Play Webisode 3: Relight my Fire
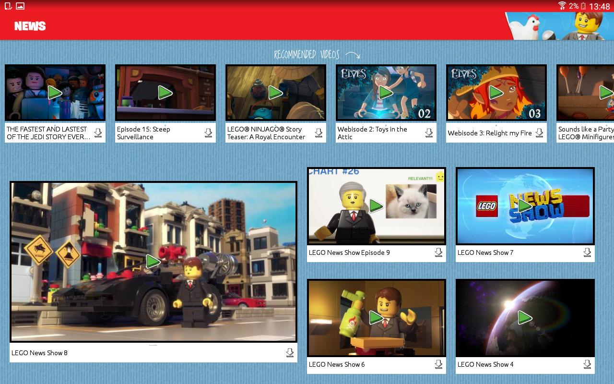Image resolution: width=614 pixels, height=384 pixels. [496, 92]
